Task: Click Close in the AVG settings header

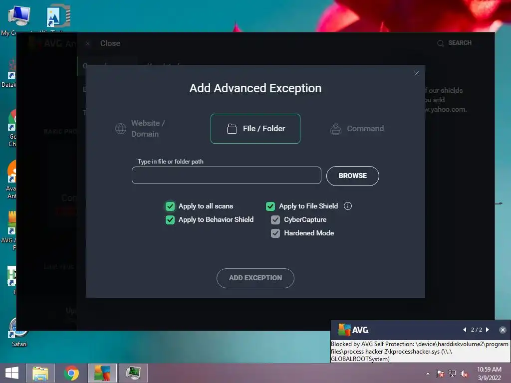Action: 110,43
